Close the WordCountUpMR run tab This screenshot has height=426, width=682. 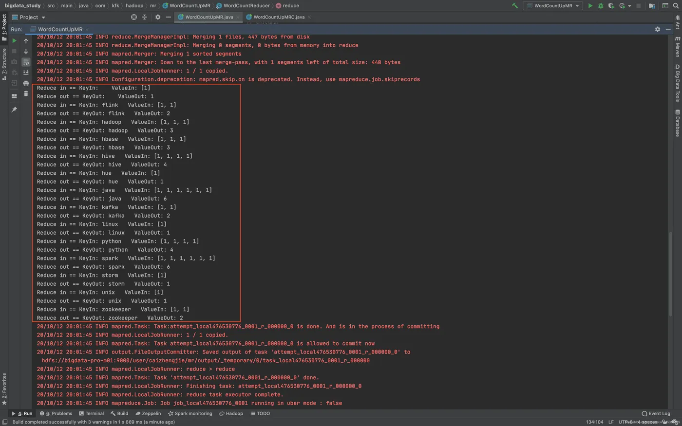click(x=87, y=29)
